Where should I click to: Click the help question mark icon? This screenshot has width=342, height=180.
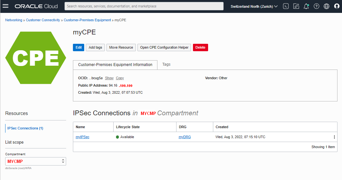pyautogui.click(x=317, y=6)
